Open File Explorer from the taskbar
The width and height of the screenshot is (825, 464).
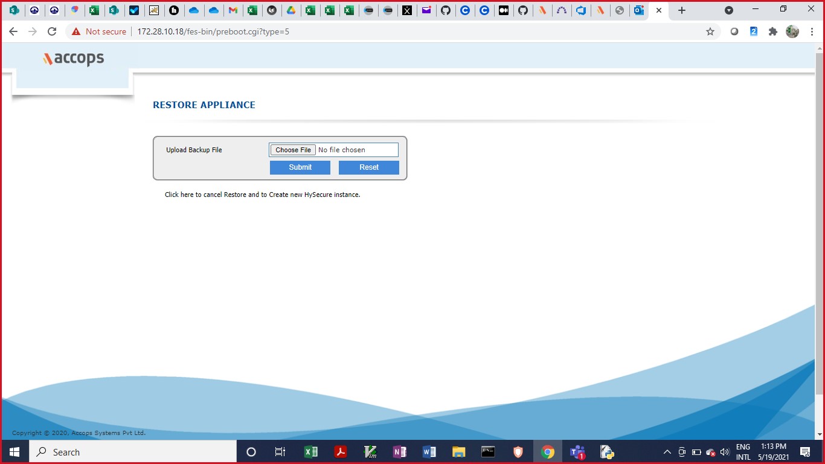coord(459,452)
